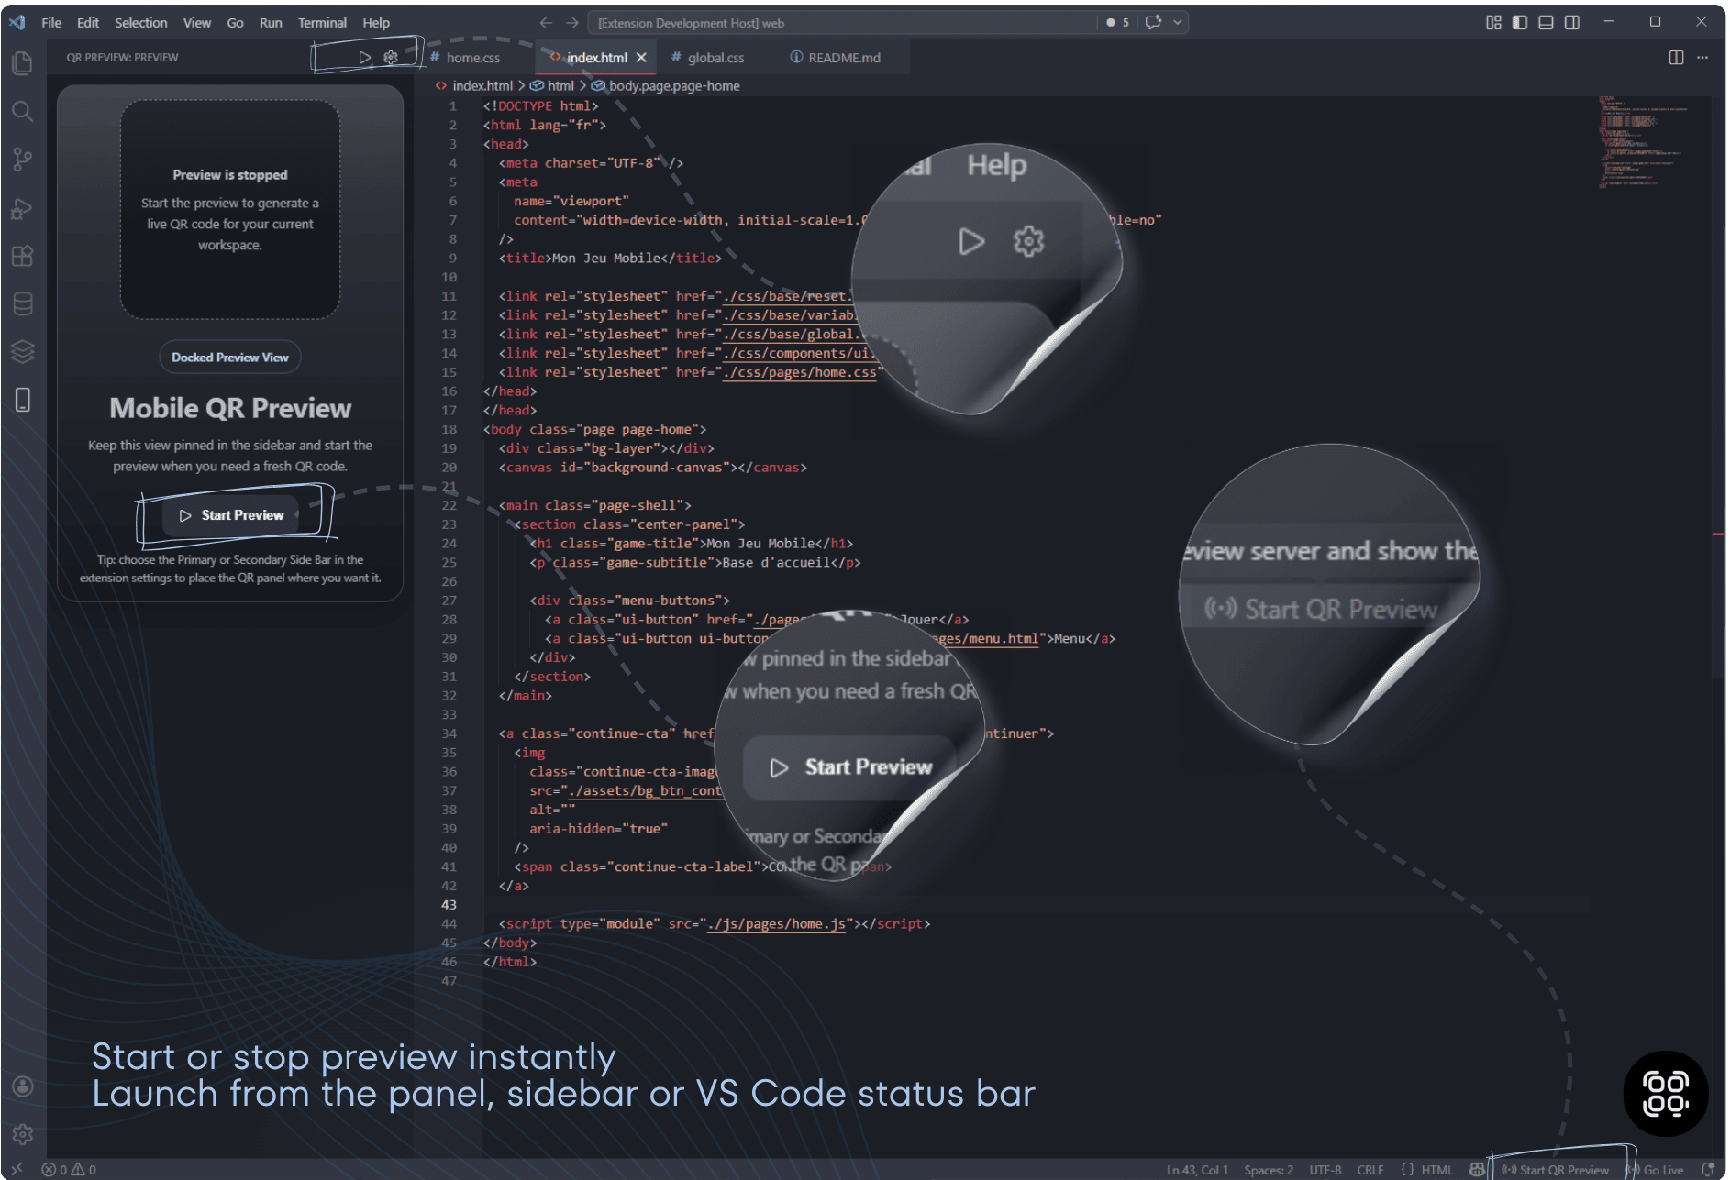Open the editor actions overflow menu

[x=1702, y=57]
